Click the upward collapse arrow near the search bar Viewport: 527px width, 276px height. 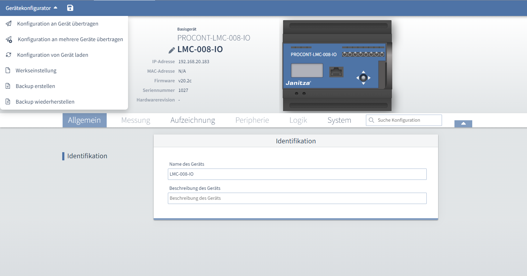463,123
